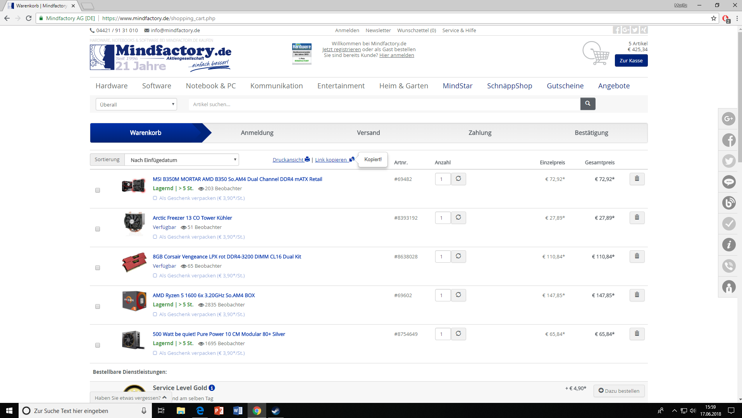Open the Angebote menu
Viewport: 742px width, 418px height.
click(614, 86)
